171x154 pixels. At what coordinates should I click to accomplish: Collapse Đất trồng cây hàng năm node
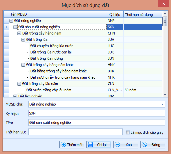pos(19,33)
